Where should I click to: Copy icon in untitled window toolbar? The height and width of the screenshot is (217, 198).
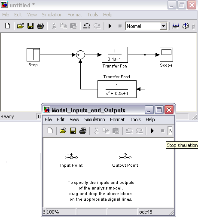63,26
